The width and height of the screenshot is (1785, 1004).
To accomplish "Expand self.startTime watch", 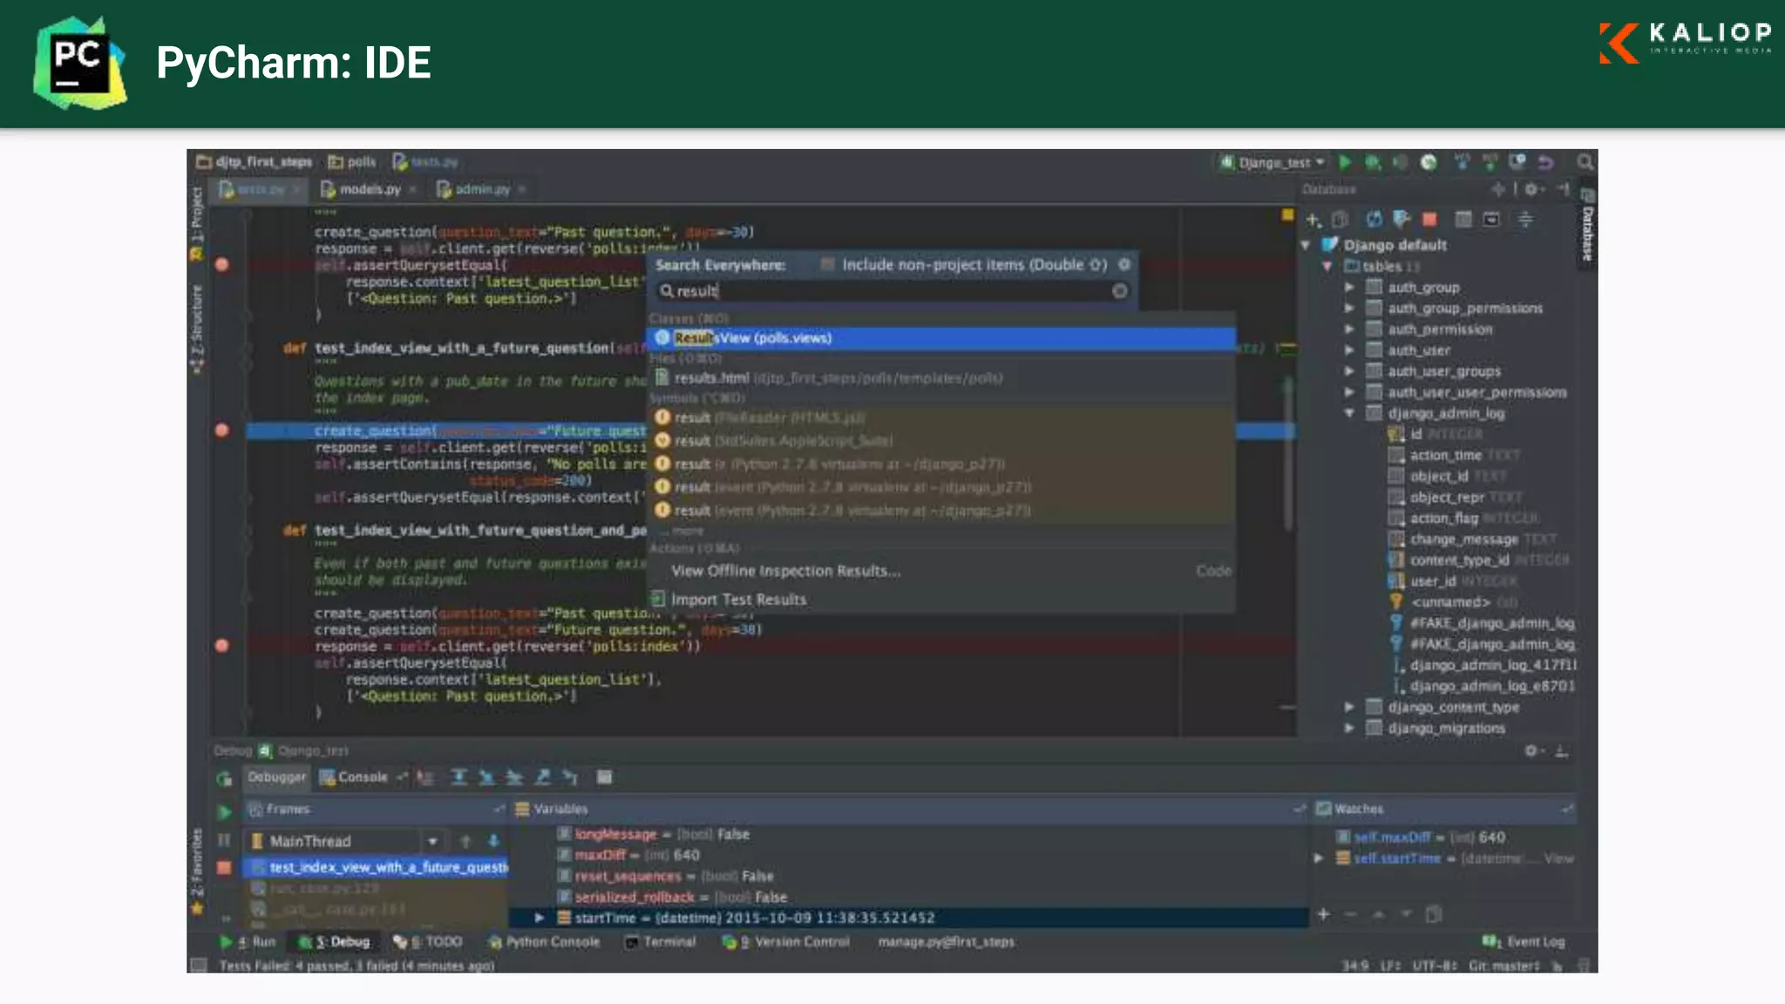I will pyautogui.click(x=1319, y=858).
